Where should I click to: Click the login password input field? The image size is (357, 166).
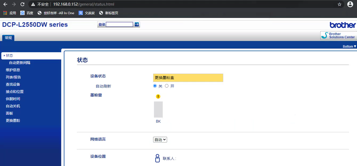pos(119,24)
